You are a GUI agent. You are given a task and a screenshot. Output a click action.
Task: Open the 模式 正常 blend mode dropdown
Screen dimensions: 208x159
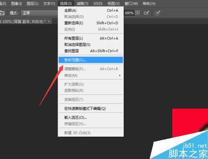(39, 13)
